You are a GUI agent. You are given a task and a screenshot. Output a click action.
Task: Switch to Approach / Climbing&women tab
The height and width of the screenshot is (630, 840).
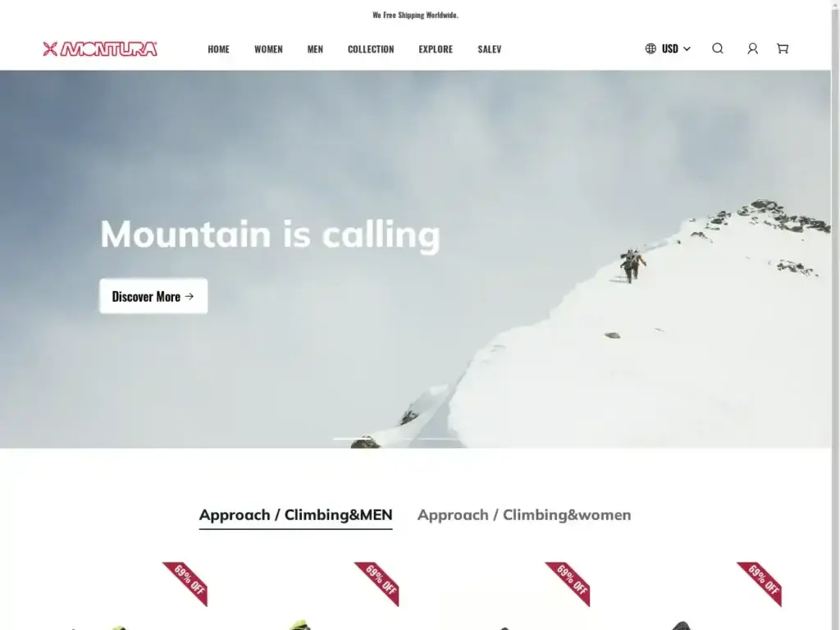pyautogui.click(x=524, y=515)
